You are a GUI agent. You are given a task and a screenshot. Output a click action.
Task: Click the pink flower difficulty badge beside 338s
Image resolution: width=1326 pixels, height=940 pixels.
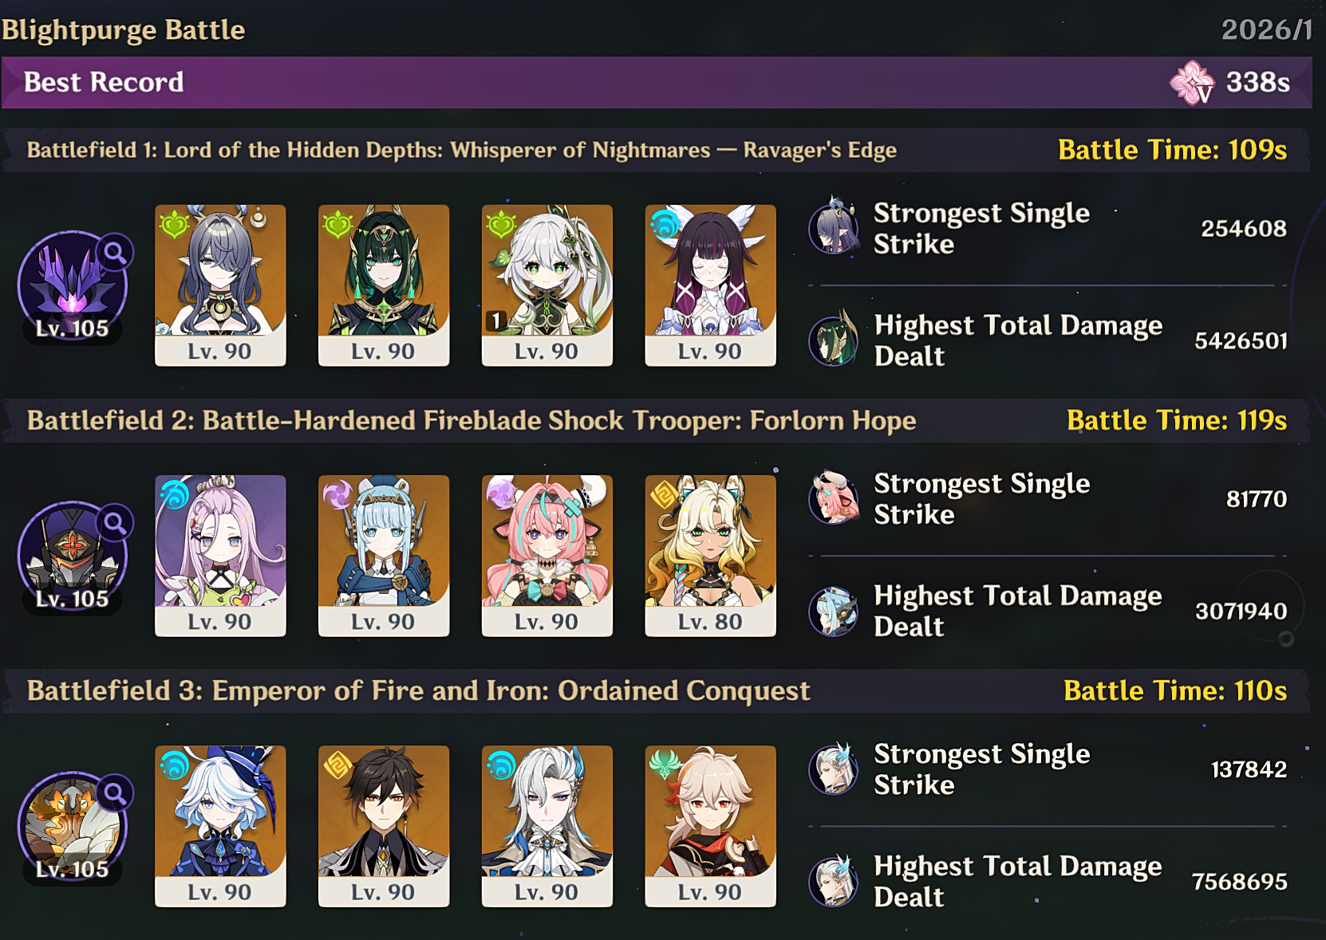[x=1193, y=82]
